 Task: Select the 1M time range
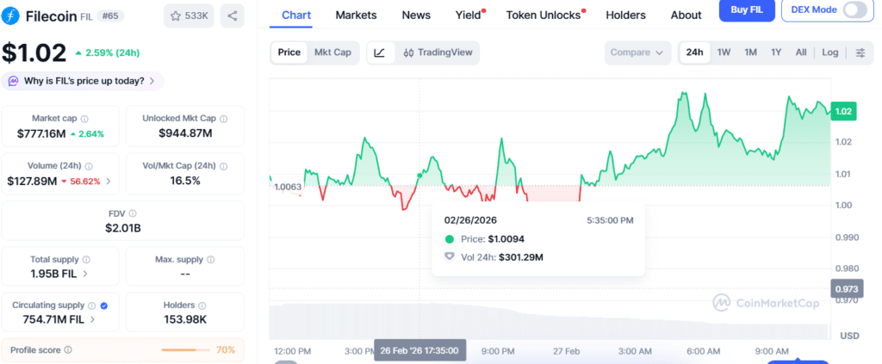(x=750, y=52)
